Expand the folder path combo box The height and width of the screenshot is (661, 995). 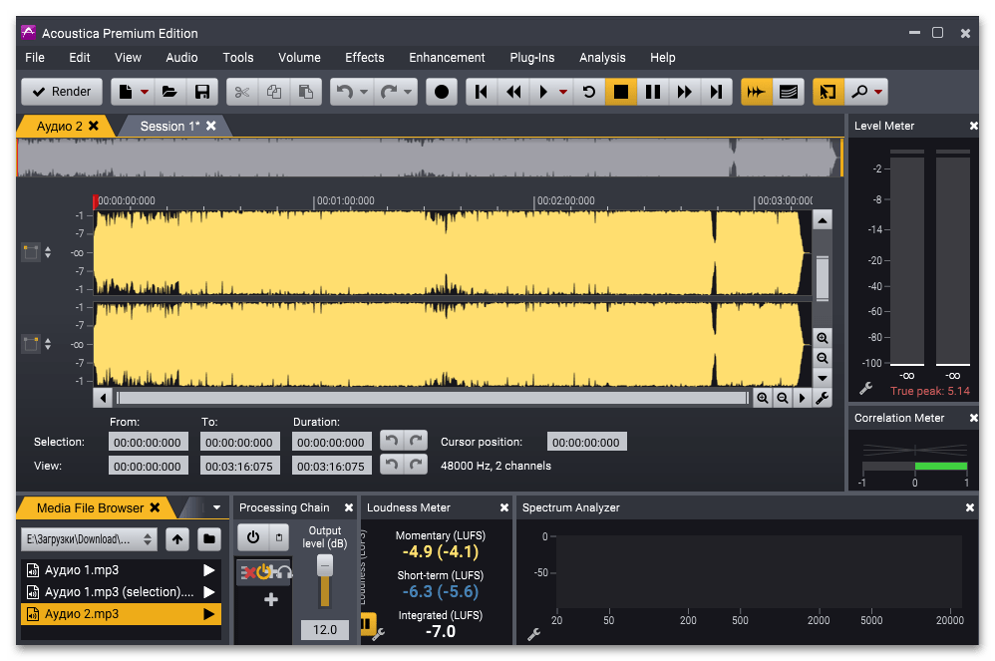click(149, 539)
